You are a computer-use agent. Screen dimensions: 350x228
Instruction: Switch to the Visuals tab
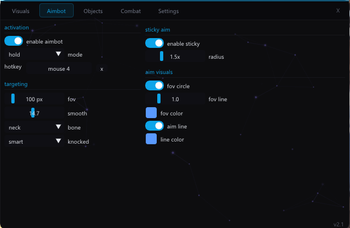coord(21,11)
